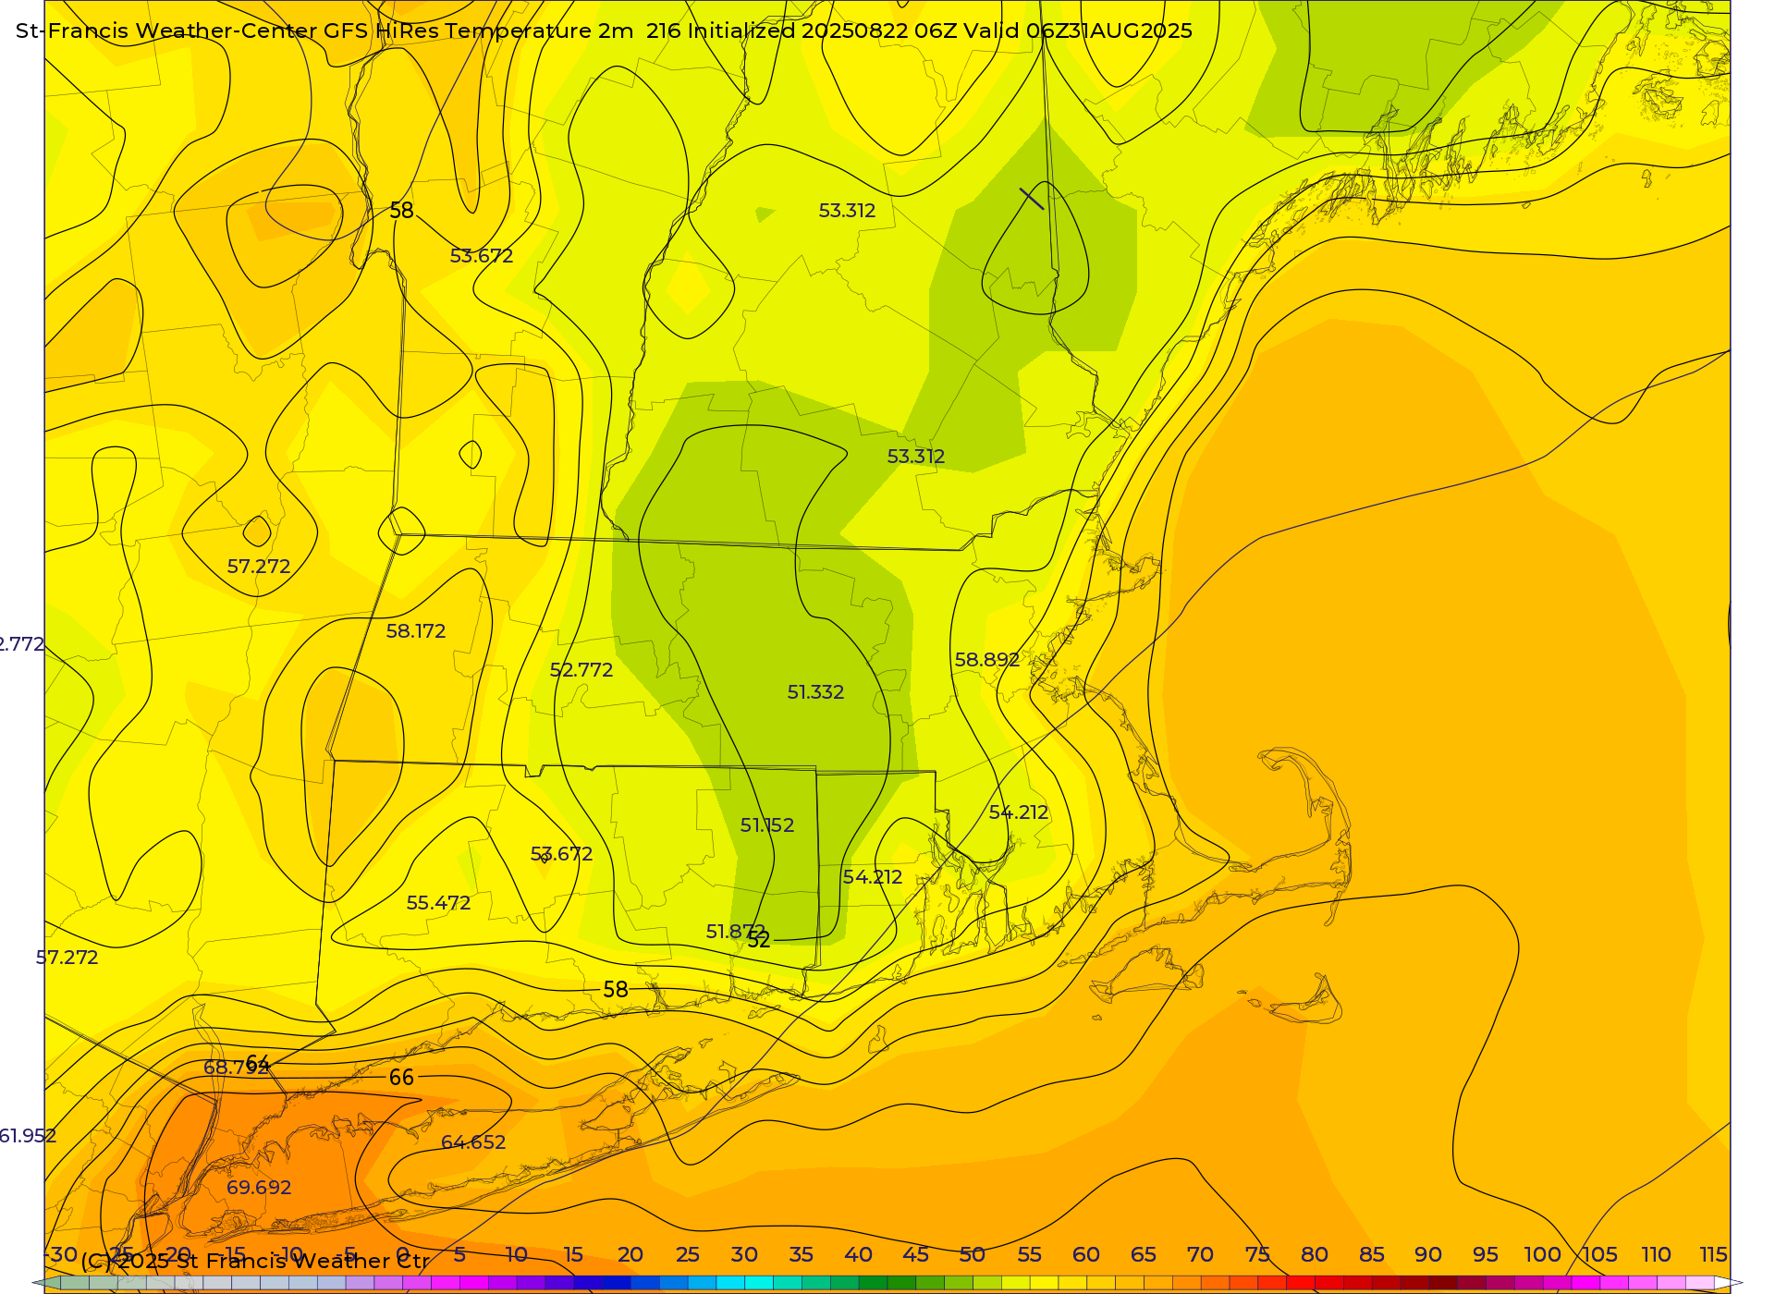Image resolution: width=1775 pixels, height=1294 pixels.
Task: Click the 53.312 value below the title
Action: [x=847, y=211]
